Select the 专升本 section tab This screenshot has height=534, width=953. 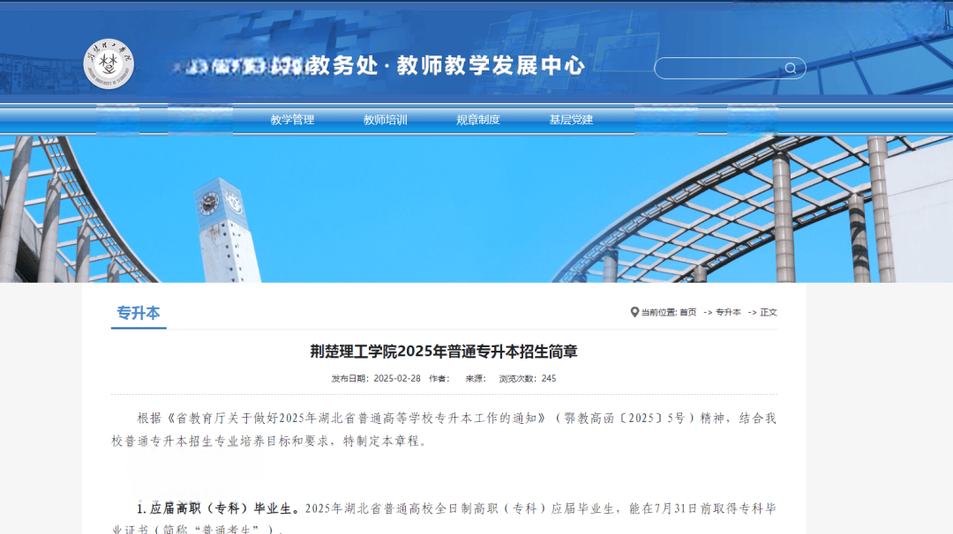[x=139, y=313]
